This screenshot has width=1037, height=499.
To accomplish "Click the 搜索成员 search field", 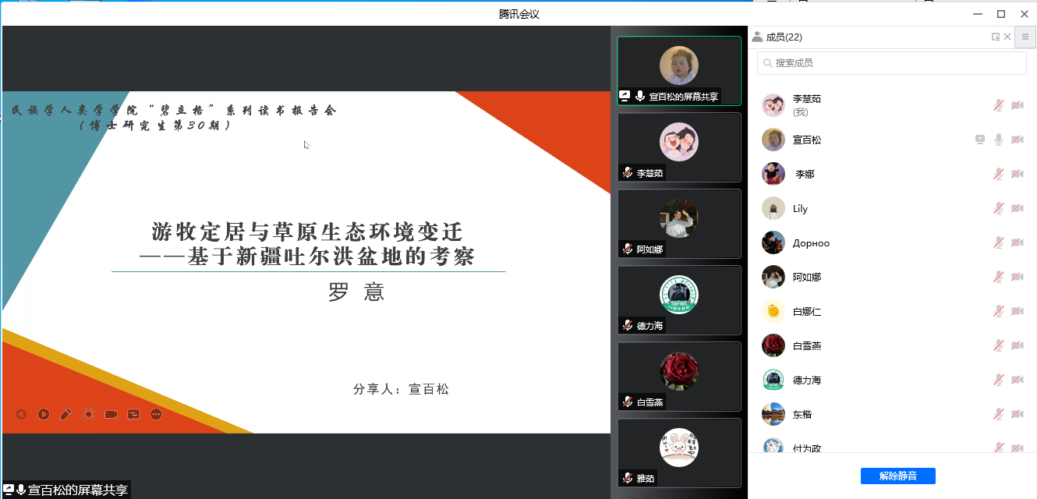I will 892,63.
